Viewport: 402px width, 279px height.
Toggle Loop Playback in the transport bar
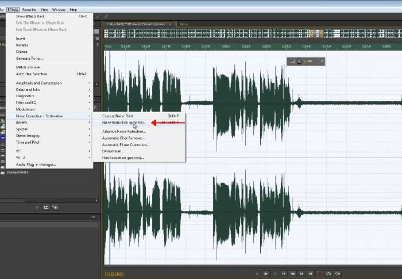[x=329, y=274]
